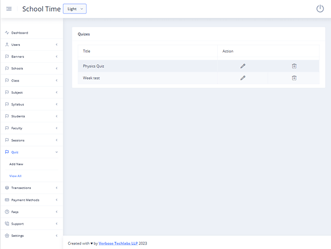
Task: Click the Faqs question mark icon
Action: tap(7, 212)
